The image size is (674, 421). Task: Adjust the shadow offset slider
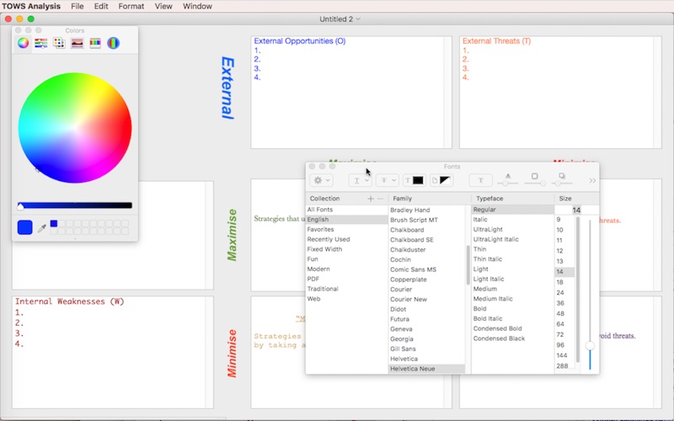[x=563, y=184]
